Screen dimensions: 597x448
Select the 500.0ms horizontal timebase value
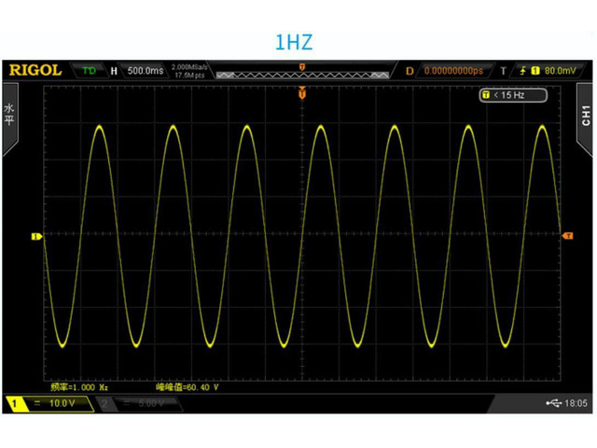146,71
